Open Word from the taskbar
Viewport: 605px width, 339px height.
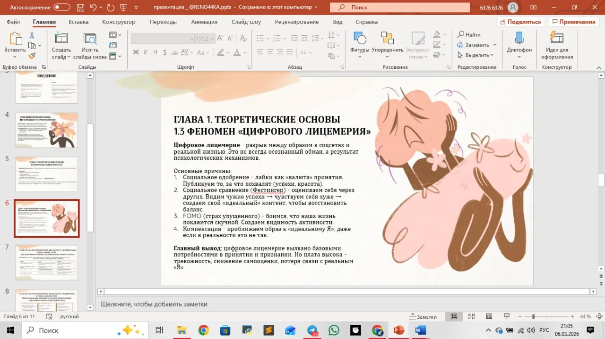pos(420,330)
